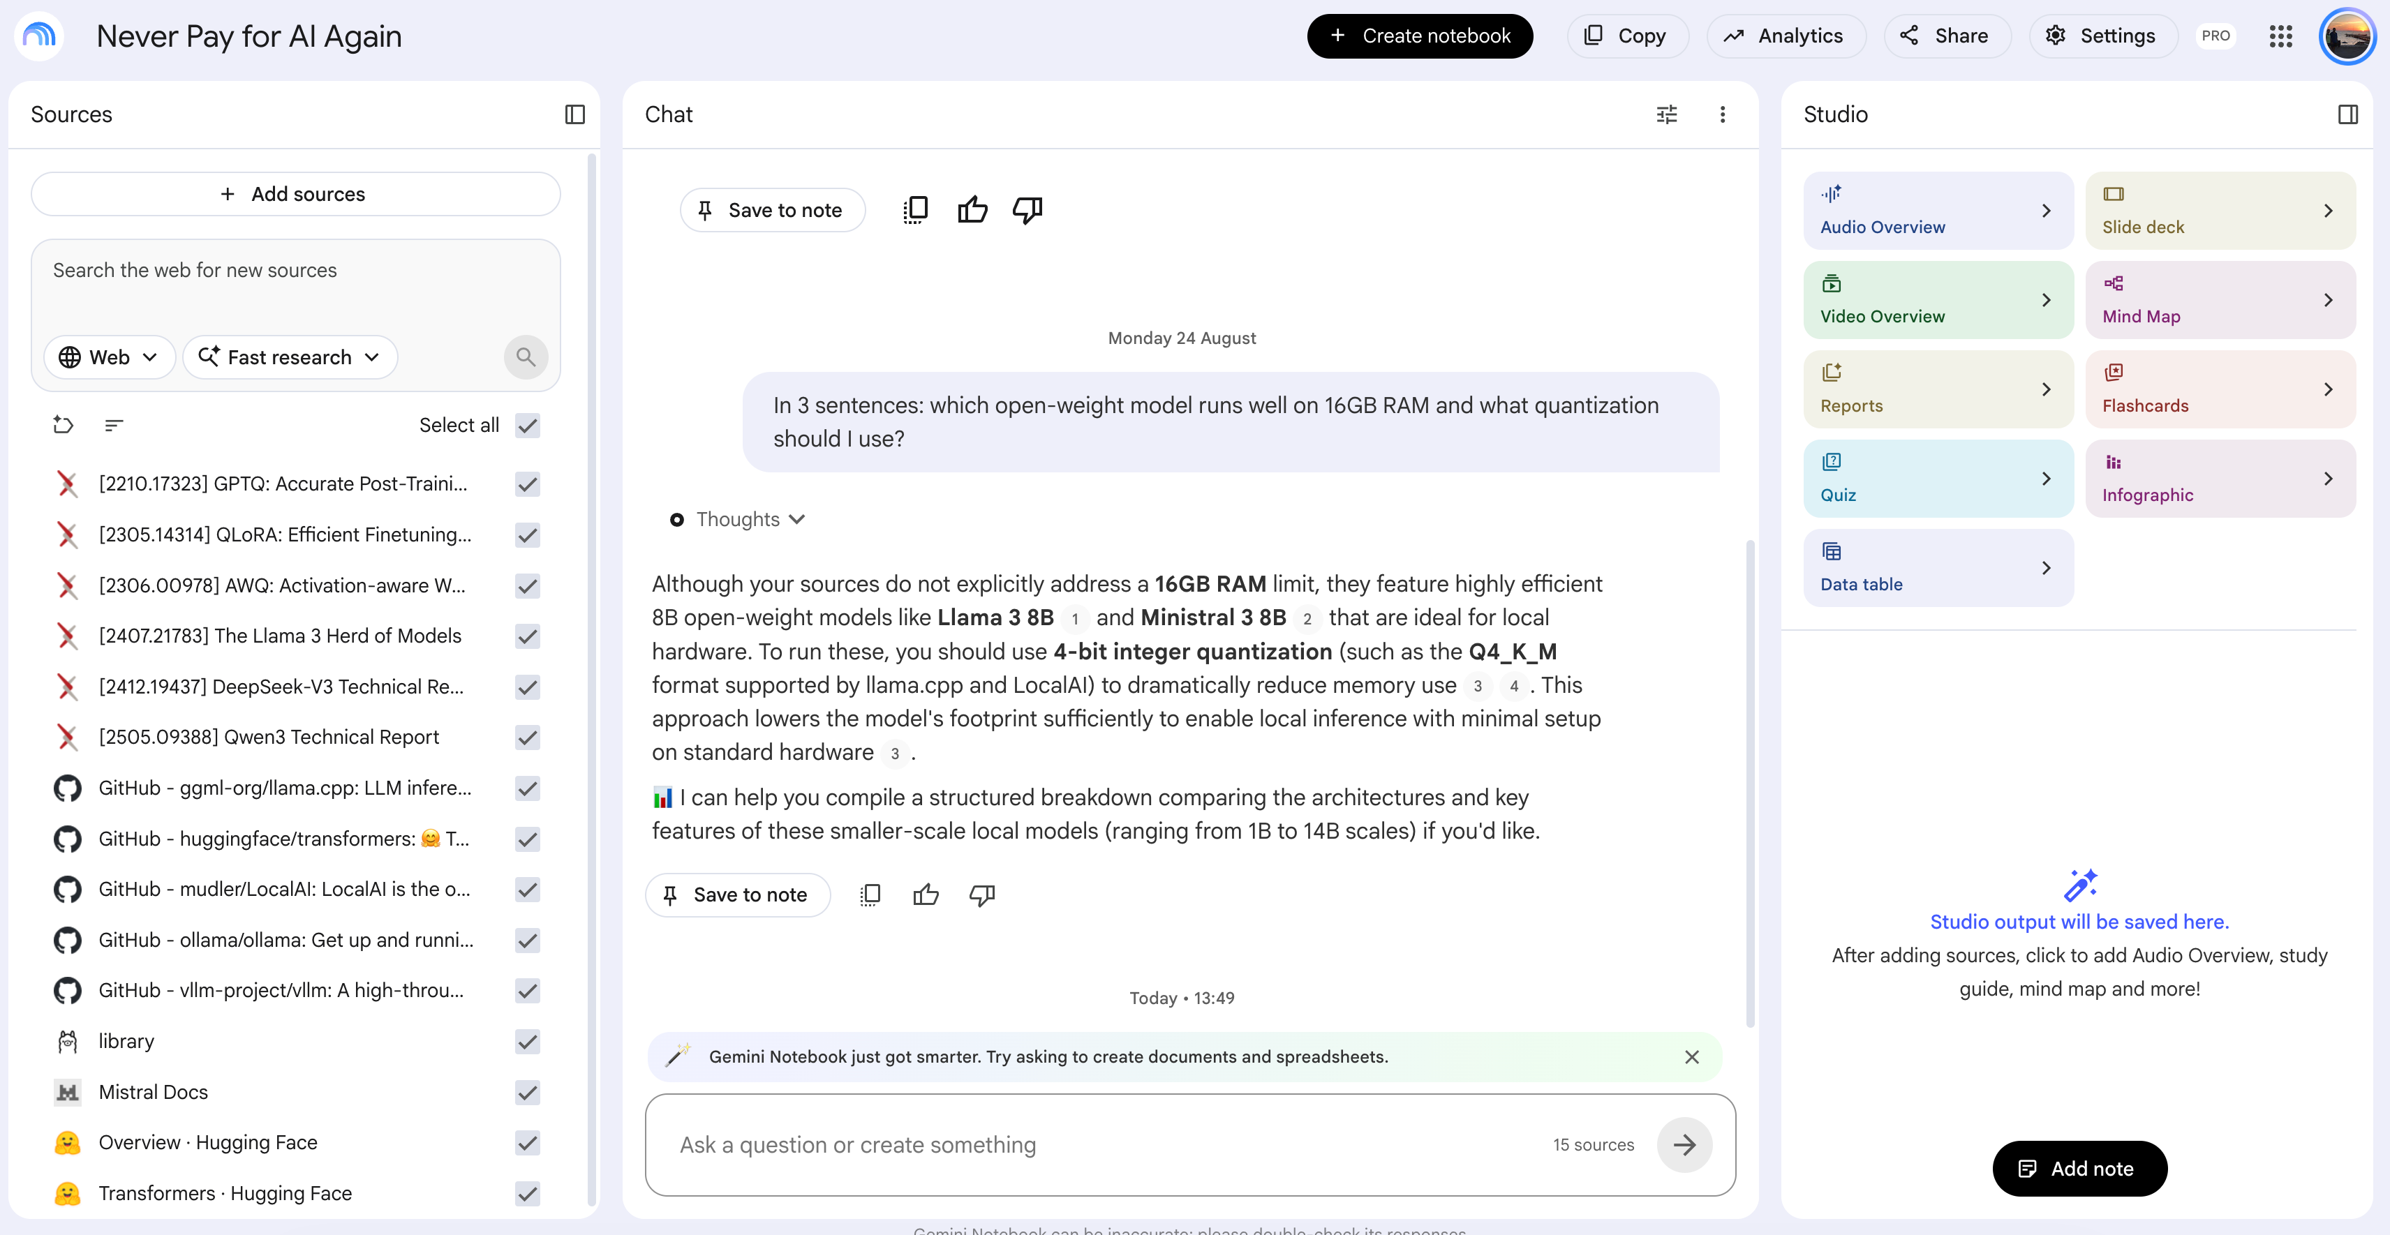Thumbs down the upper response
This screenshot has width=2390, height=1235.
[1027, 209]
